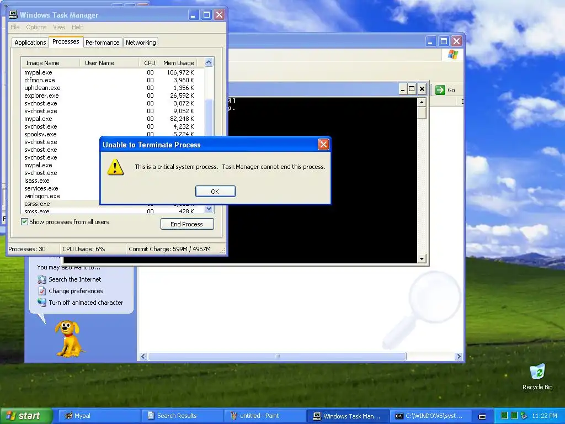The image size is (565, 424).
Task: Click the process list scroll up arrow
Action: point(209,62)
